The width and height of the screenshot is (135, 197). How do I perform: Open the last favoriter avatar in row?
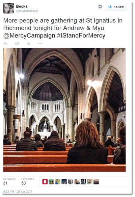(x=96, y=182)
